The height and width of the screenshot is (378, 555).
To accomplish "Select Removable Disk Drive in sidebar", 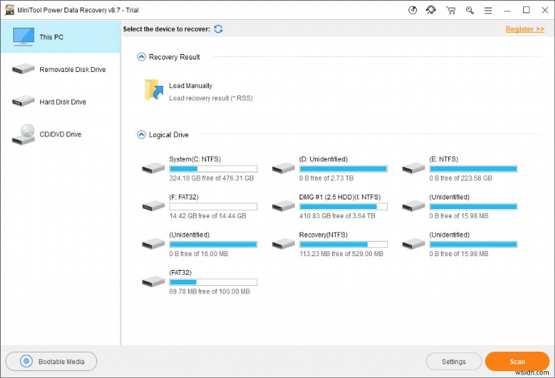I will pos(60,69).
